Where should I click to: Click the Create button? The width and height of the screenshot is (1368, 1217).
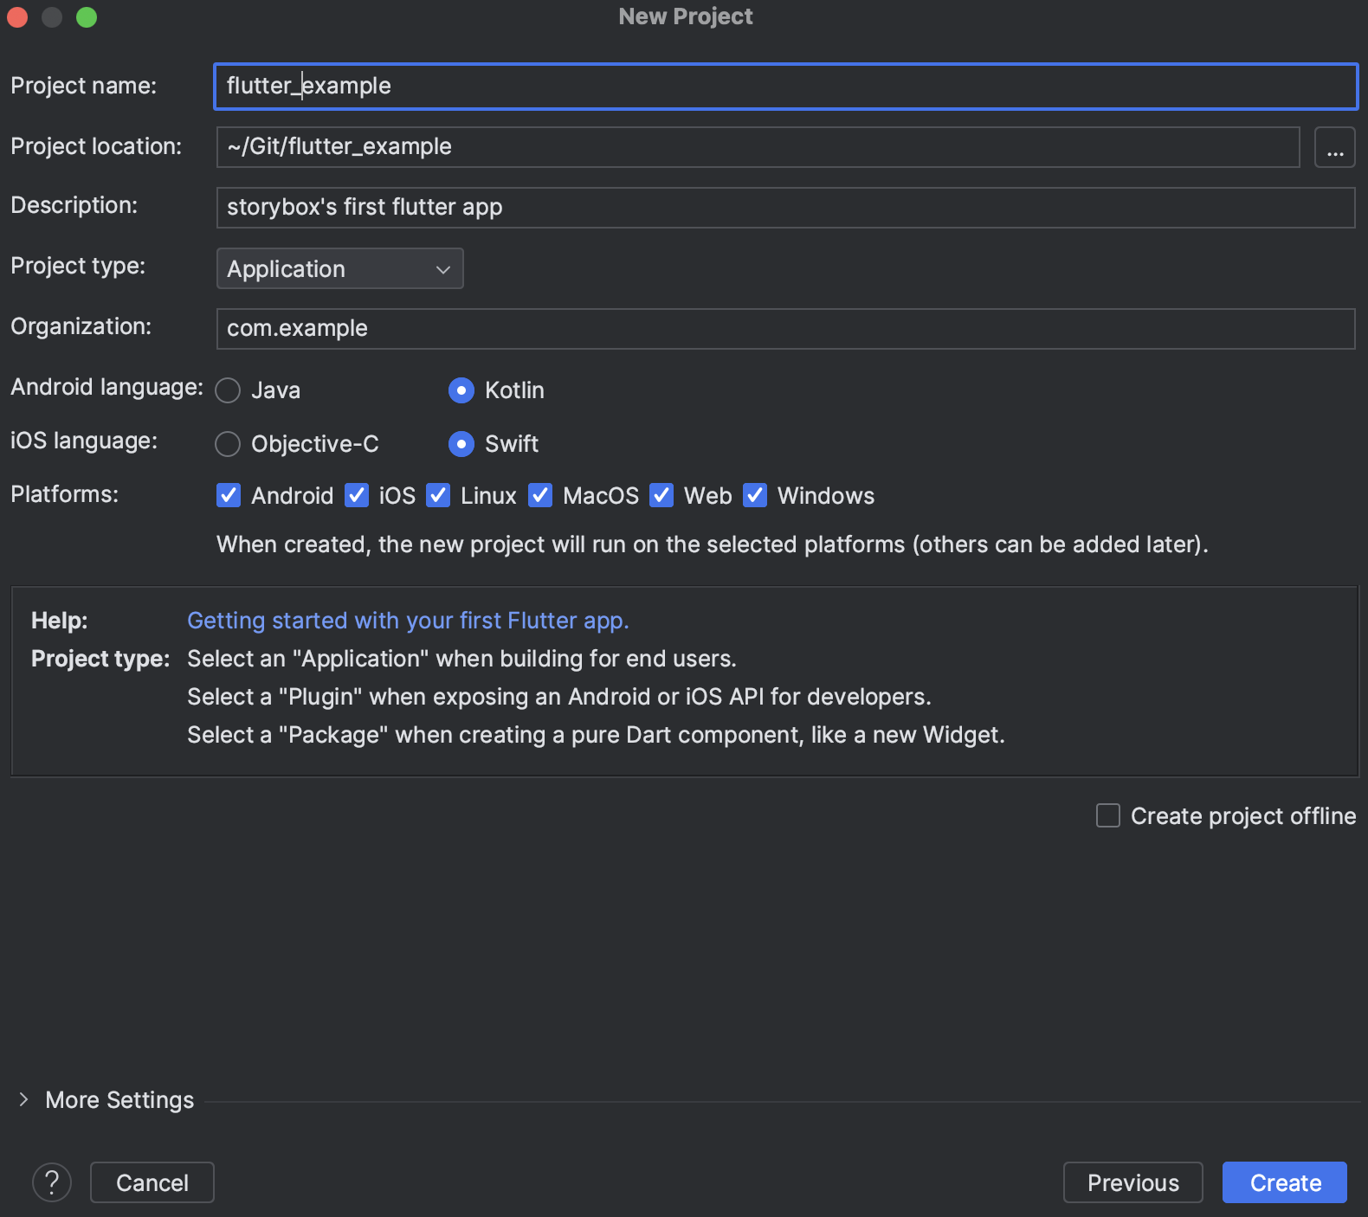click(1285, 1182)
